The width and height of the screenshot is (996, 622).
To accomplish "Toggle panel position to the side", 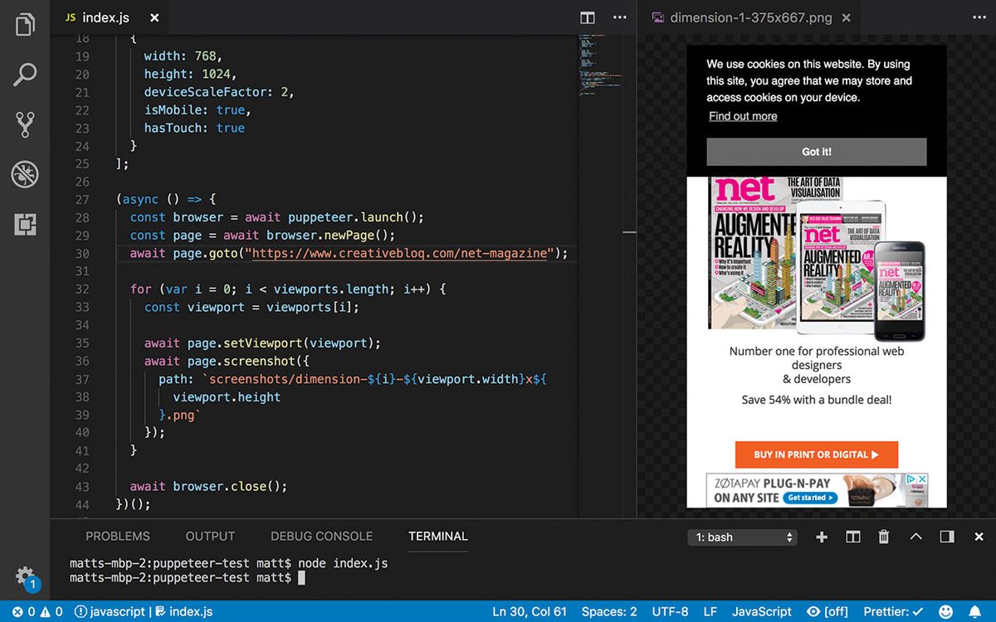I will pos(947,537).
